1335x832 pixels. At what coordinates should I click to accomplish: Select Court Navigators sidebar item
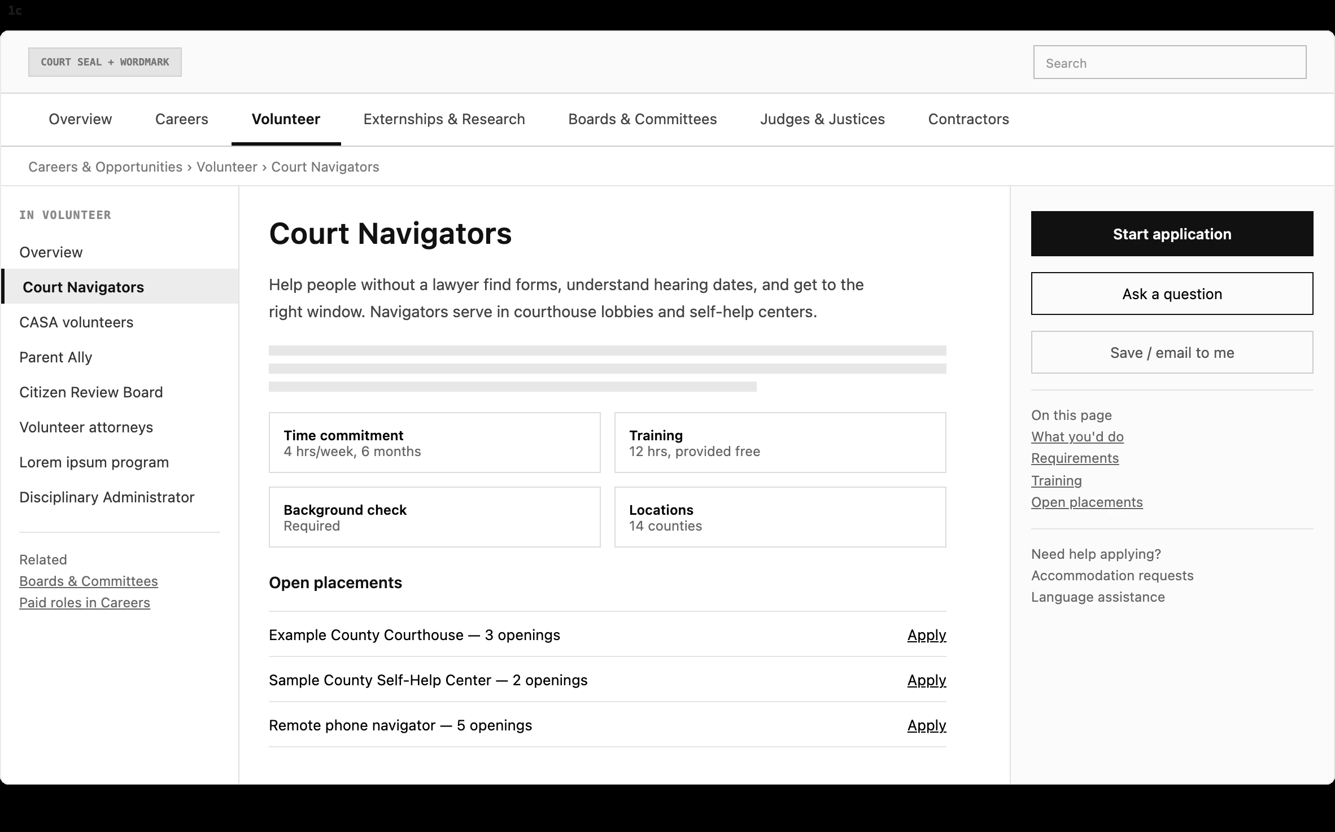120,287
